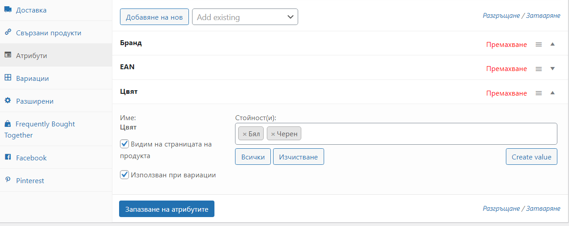Open the Frequently Bought Together tab
Viewport: 569px width, 226px height.
[x=56, y=129]
